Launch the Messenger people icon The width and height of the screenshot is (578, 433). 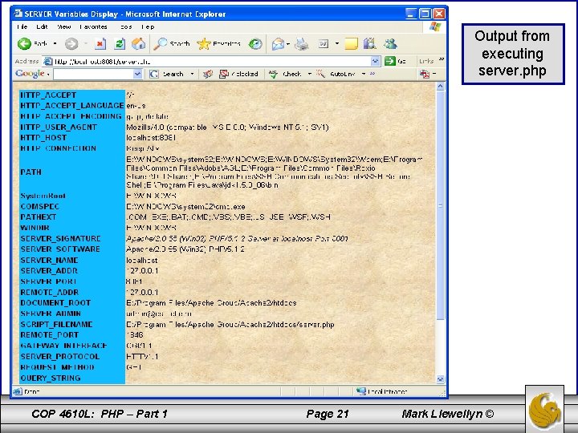click(390, 44)
